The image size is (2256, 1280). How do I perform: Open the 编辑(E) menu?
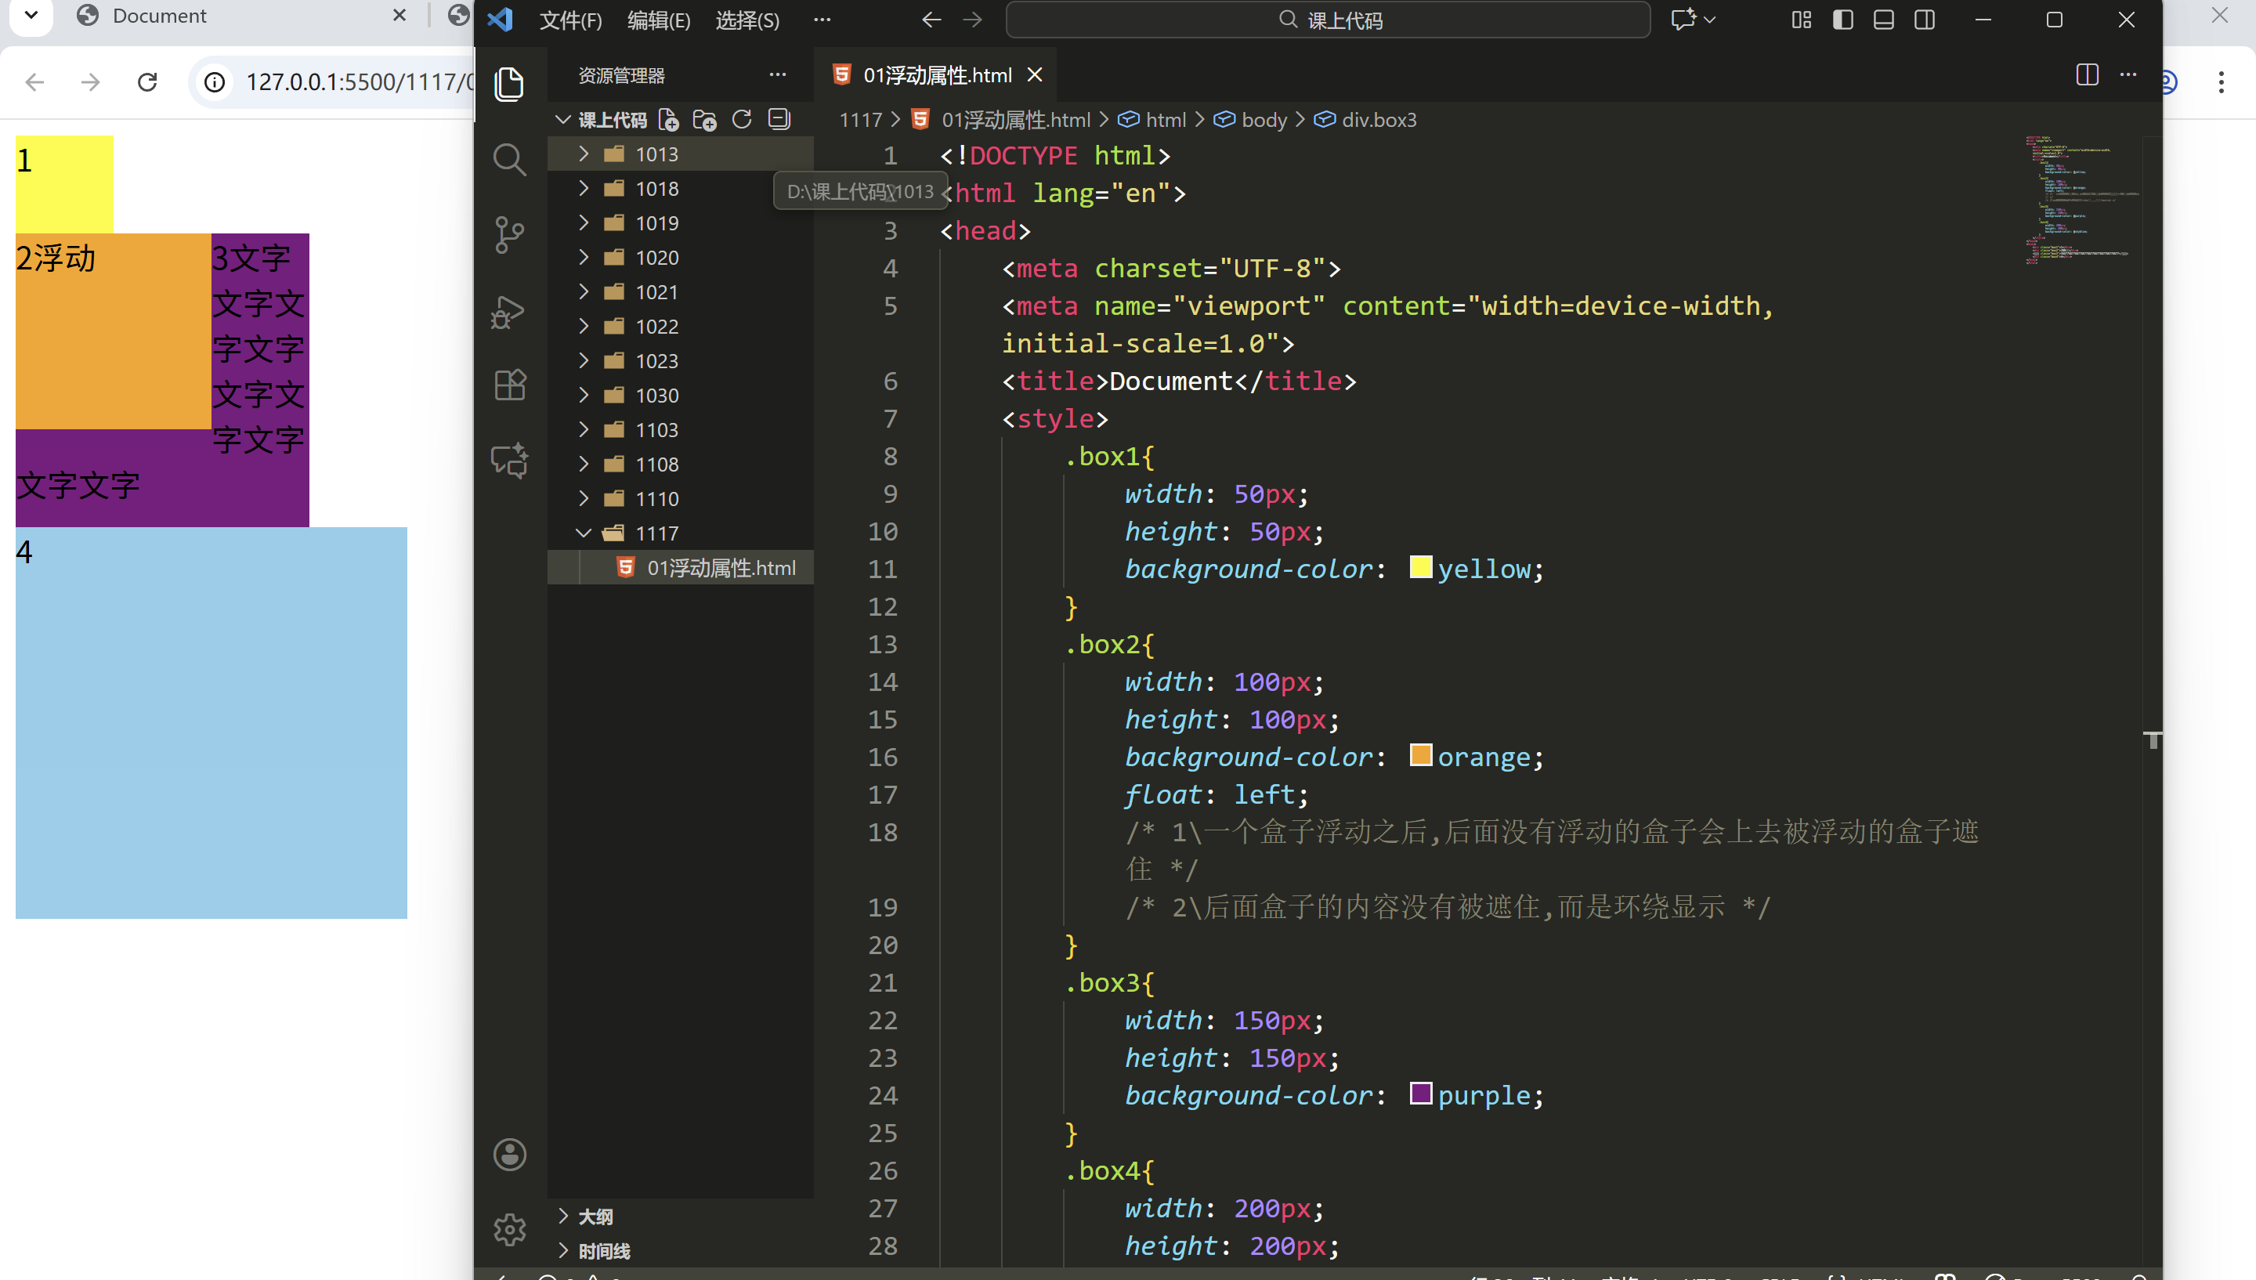pos(658,20)
